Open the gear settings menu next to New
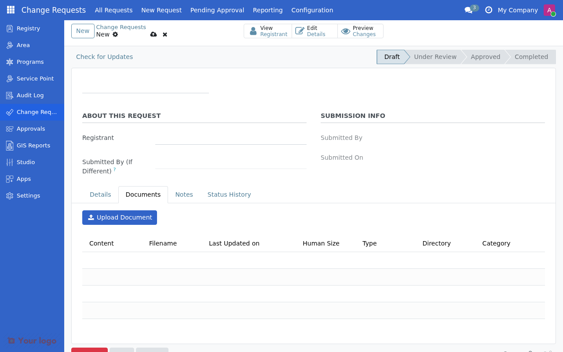 tap(115, 34)
